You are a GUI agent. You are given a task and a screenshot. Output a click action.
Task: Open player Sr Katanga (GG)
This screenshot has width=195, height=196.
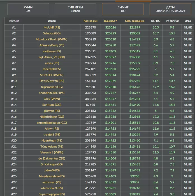pyautogui.click(x=52, y=164)
